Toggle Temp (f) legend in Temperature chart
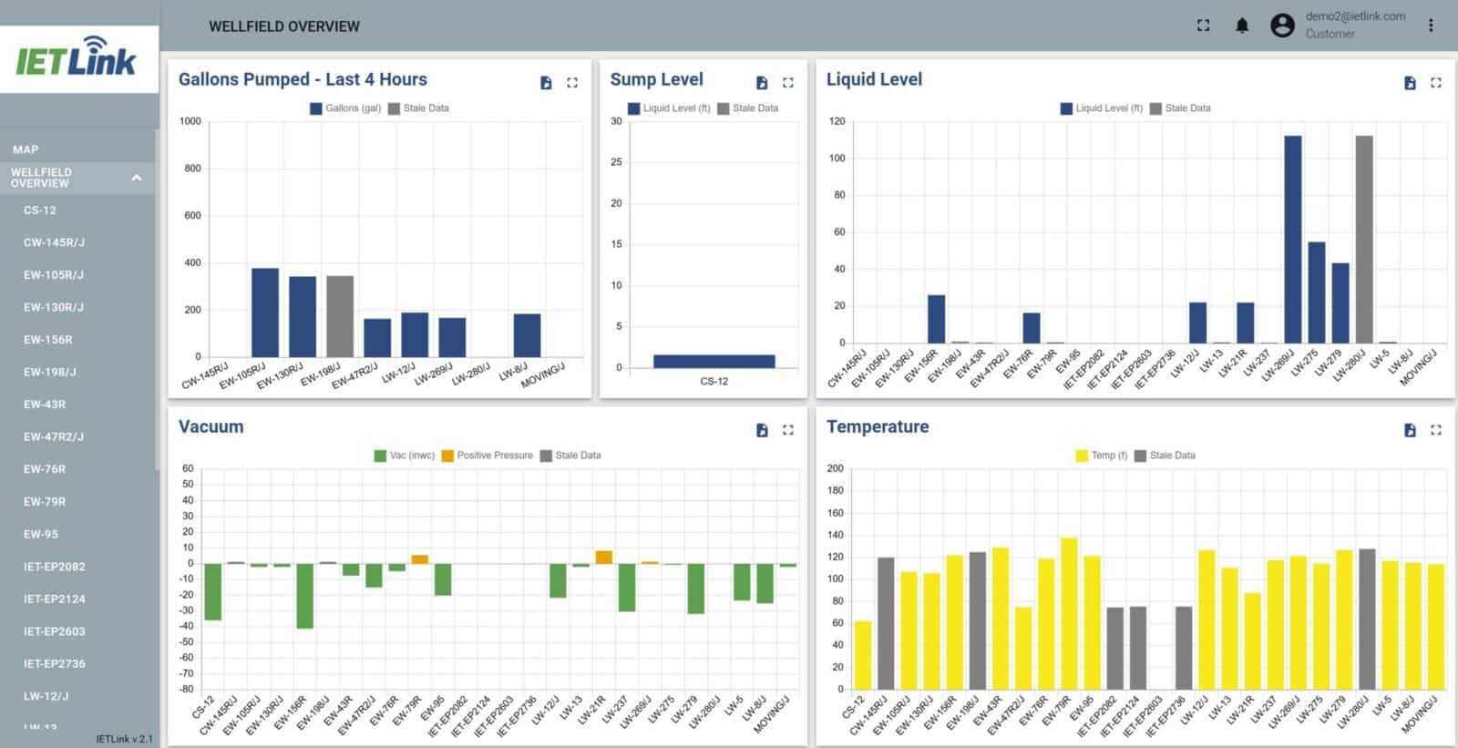 click(x=1101, y=456)
